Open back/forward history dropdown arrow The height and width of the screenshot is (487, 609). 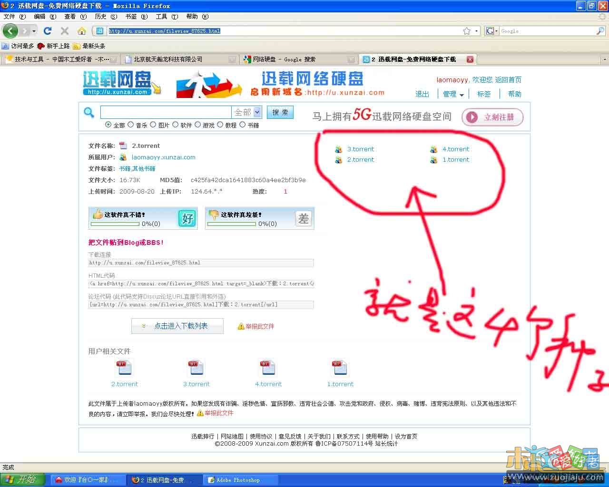click(34, 31)
